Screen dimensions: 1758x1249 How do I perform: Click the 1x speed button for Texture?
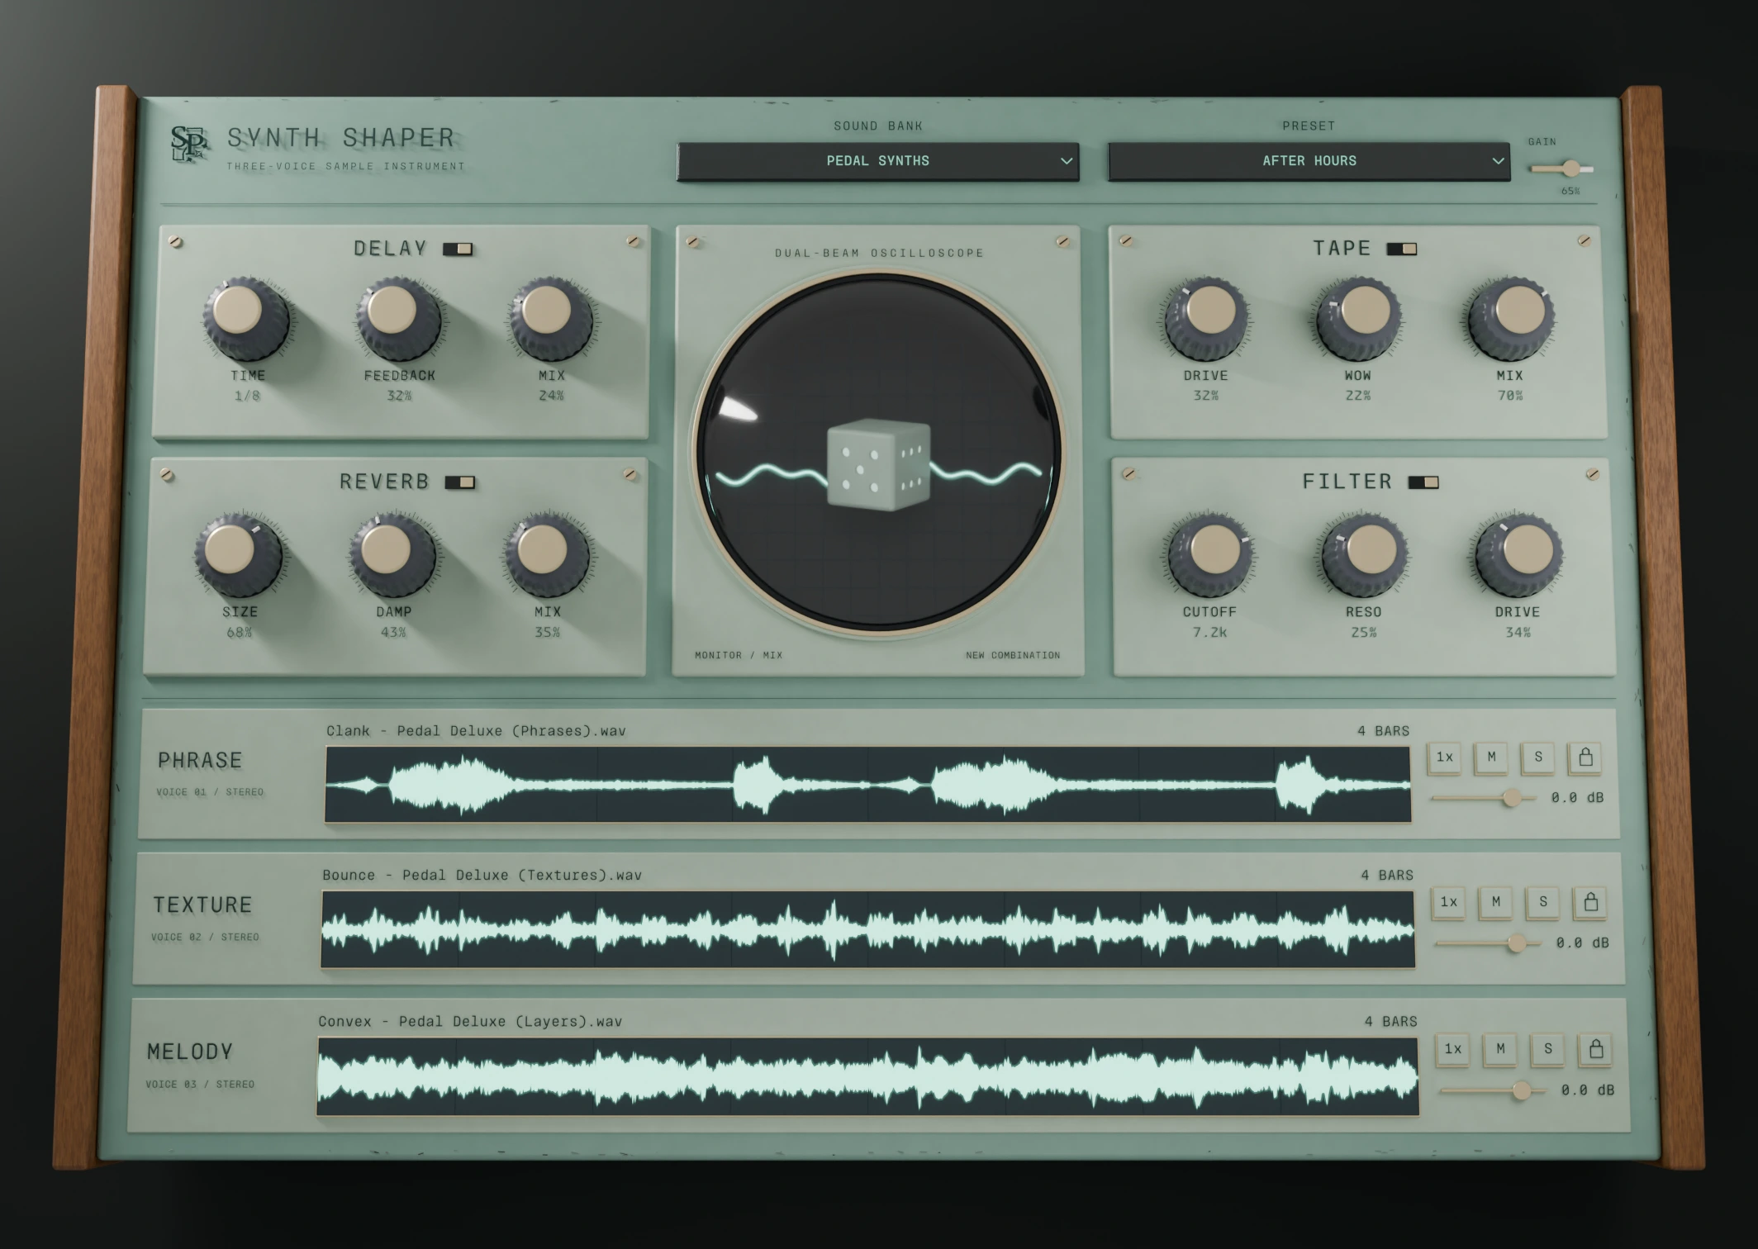(x=1449, y=902)
